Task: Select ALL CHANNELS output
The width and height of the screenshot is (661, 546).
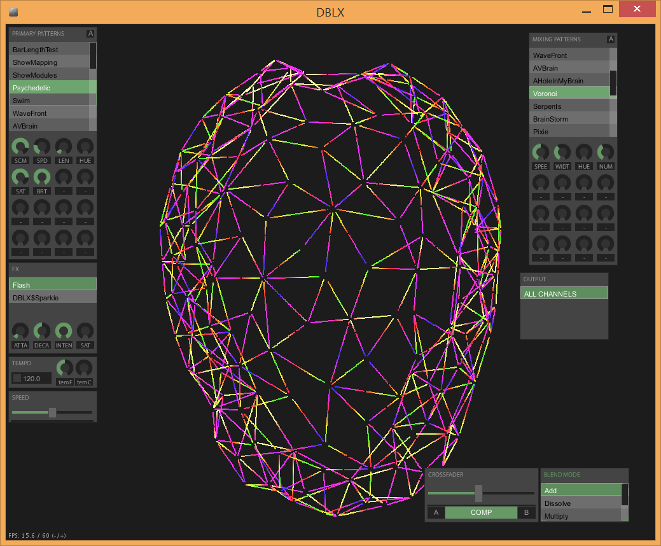Action: pyautogui.click(x=564, y=293)
